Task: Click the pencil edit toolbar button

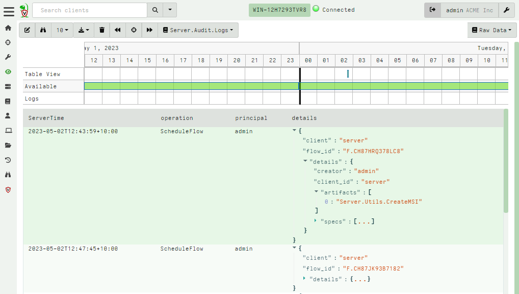Action: [27, 30]
